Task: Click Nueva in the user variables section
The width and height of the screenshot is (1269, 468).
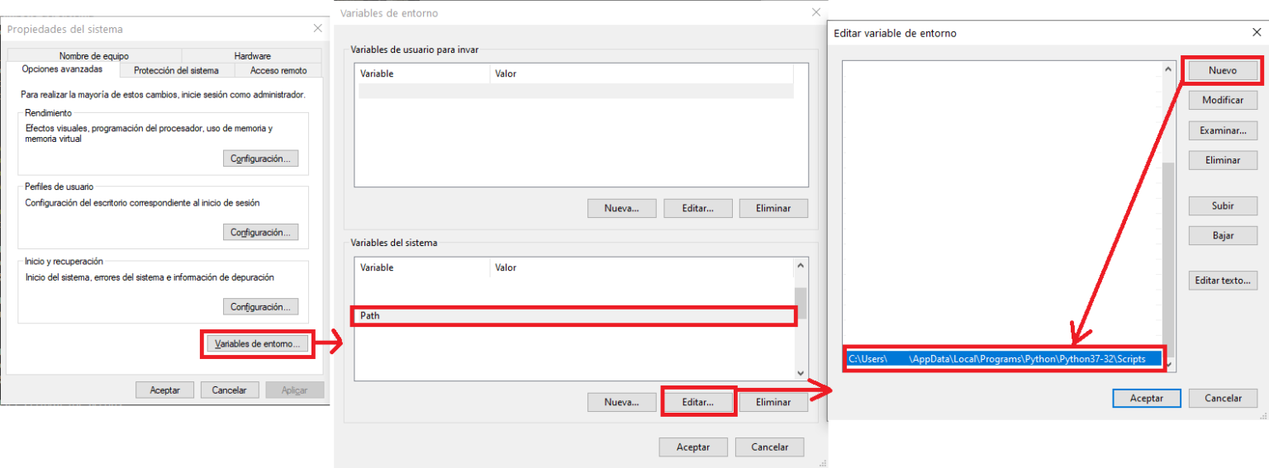Action: click(621, 209)
